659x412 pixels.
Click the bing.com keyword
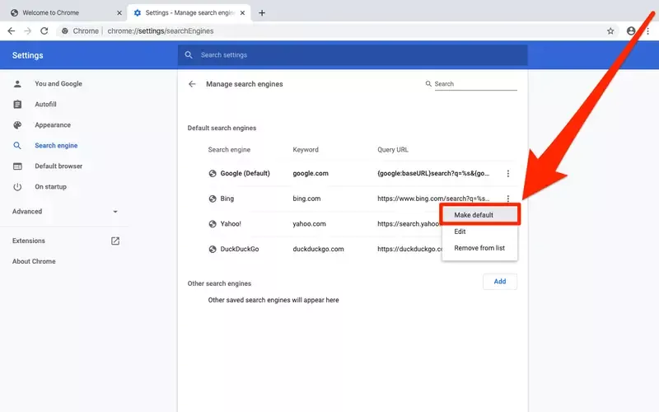306,199
